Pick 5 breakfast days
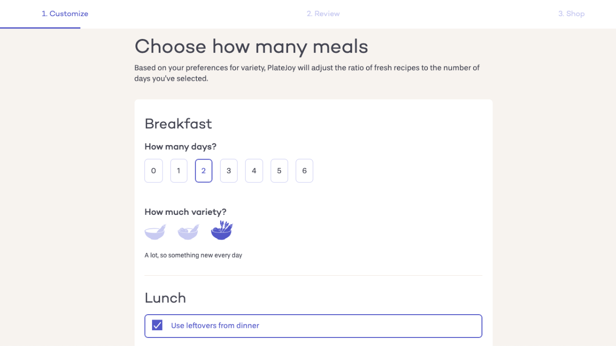This screenshot has width=616, height=346. [x=279, y=171]
